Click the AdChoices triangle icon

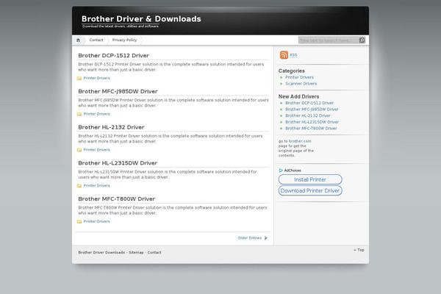[x=281, y=171]
